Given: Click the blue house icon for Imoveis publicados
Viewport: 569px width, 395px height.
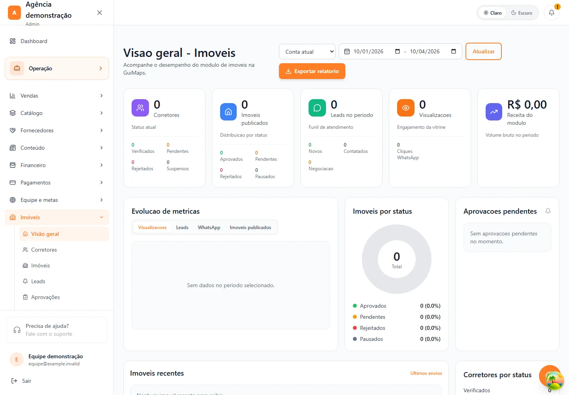Looking at the screenshot, I should 228,112.
